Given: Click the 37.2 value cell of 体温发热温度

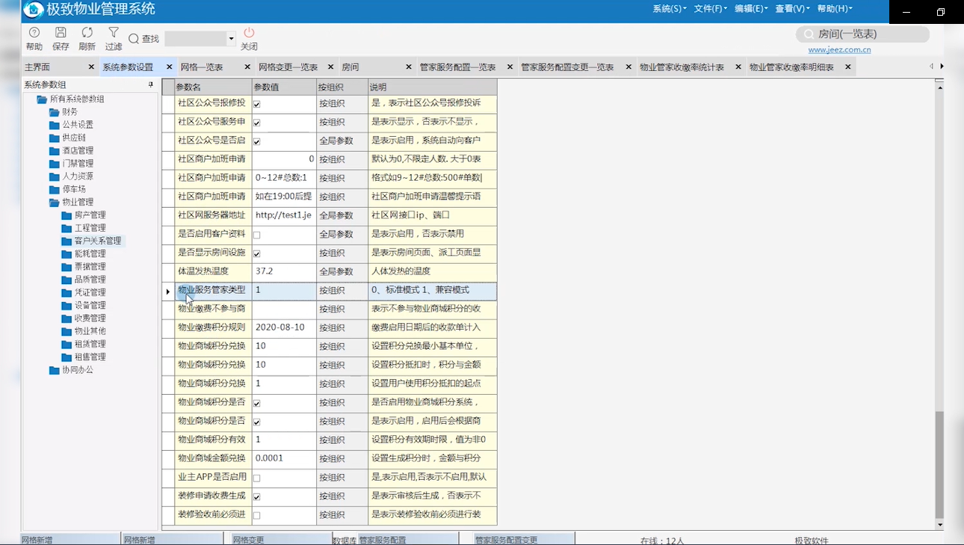Looking at the screenshot, I should tap(284, 272).
